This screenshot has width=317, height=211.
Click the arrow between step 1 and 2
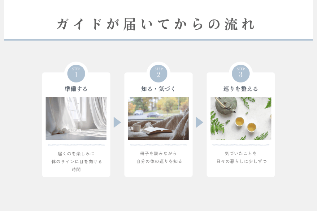(x=117, y=122)
